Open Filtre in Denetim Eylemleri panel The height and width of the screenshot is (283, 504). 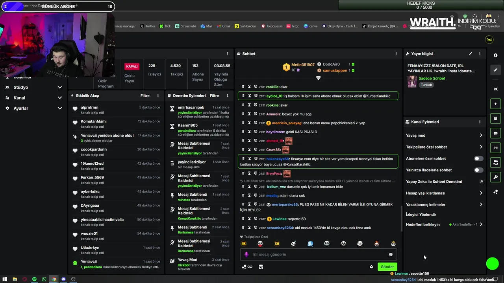(x=214, y=96)
